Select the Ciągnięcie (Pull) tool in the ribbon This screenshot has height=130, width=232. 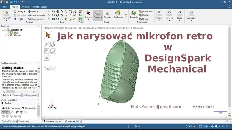click(98, 15)
